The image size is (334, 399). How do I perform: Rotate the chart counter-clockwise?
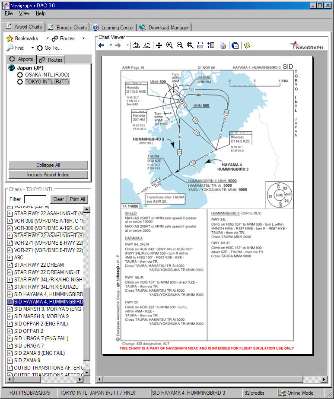[x=147, y=45]
